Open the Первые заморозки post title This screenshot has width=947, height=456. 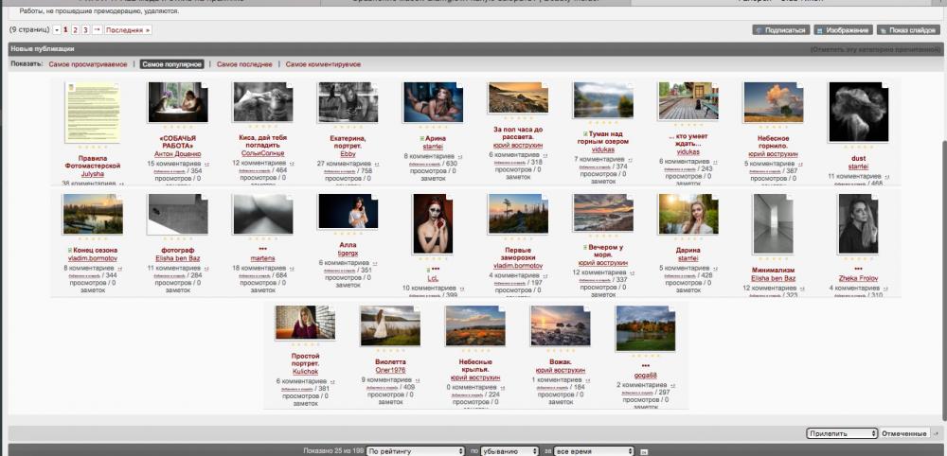tap(518, 254)
